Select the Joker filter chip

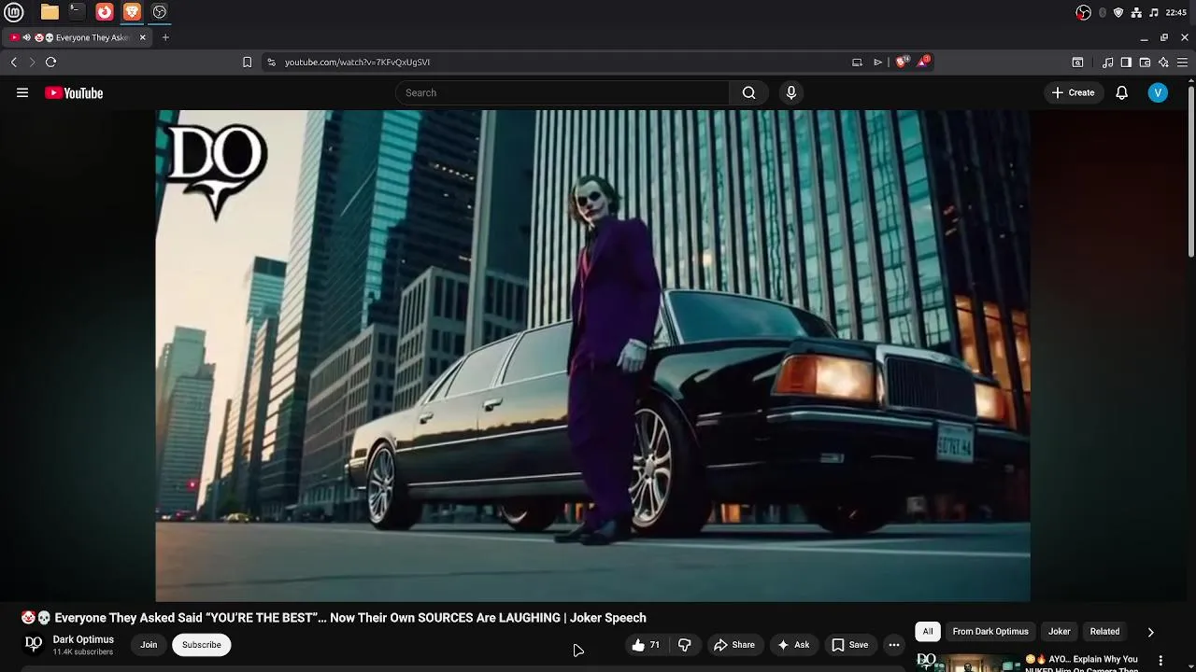(x=1059, y=632)
